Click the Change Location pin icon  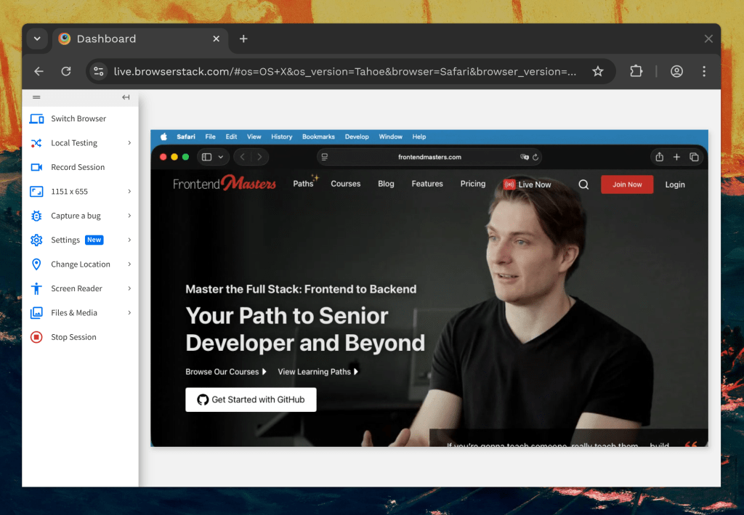[x=36, y=264]
